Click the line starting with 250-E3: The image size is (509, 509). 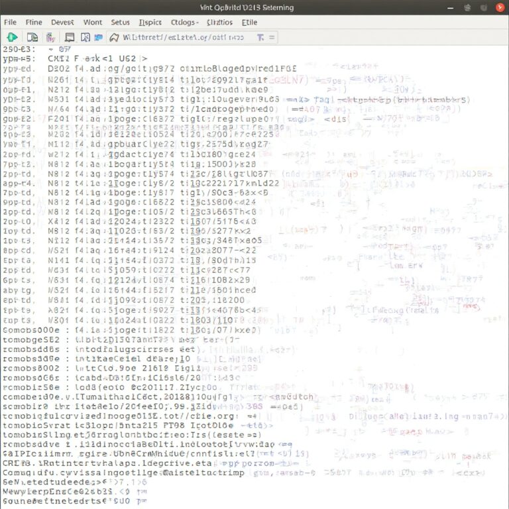click(x=37, y=49)
